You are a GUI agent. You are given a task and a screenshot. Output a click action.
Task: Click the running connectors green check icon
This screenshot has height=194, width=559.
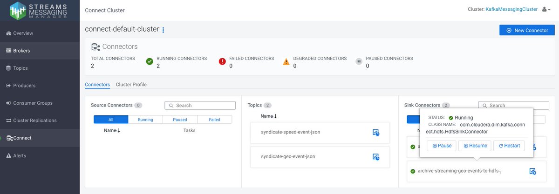click(x=150, y=61)
